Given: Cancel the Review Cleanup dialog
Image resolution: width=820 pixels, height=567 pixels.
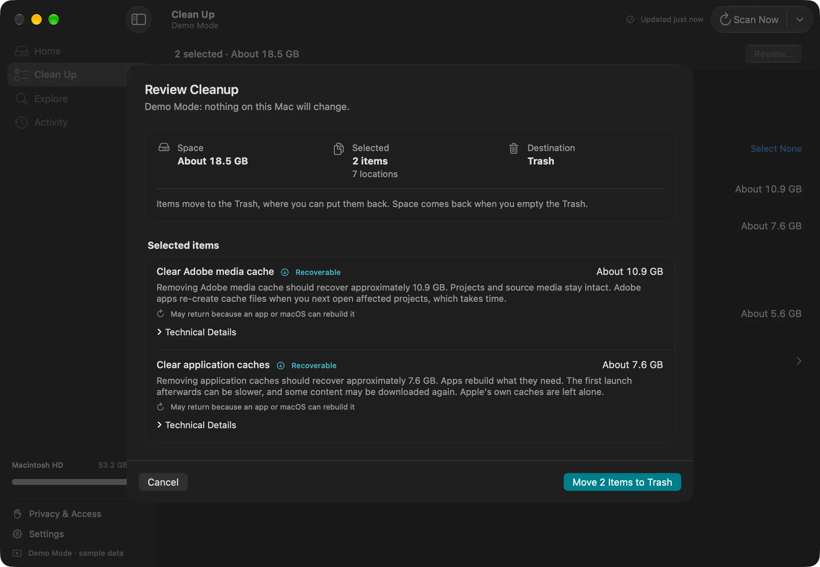Looking at the screenshot, I should (x=163, y=482).
